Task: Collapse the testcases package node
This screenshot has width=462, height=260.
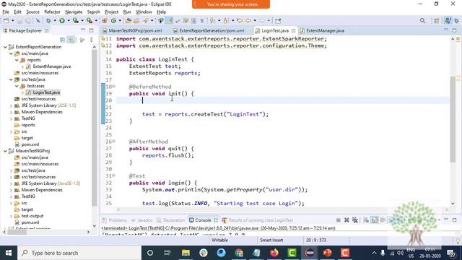Action: pyautogui.click(x=17, y=86)
